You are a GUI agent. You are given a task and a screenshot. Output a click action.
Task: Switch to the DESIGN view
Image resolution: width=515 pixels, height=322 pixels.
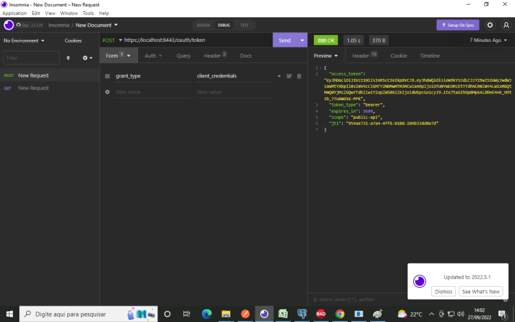203,25
